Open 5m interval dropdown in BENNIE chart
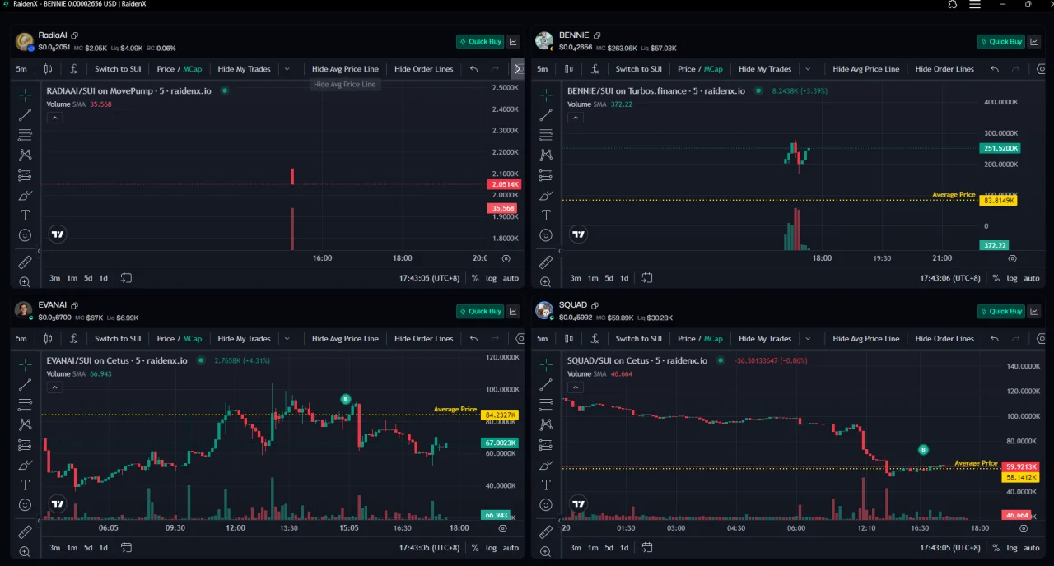This screenshot has height=566, width=1054. [543, 69]
